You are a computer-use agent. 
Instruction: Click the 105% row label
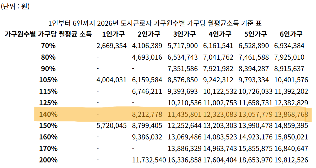(48, 80)
